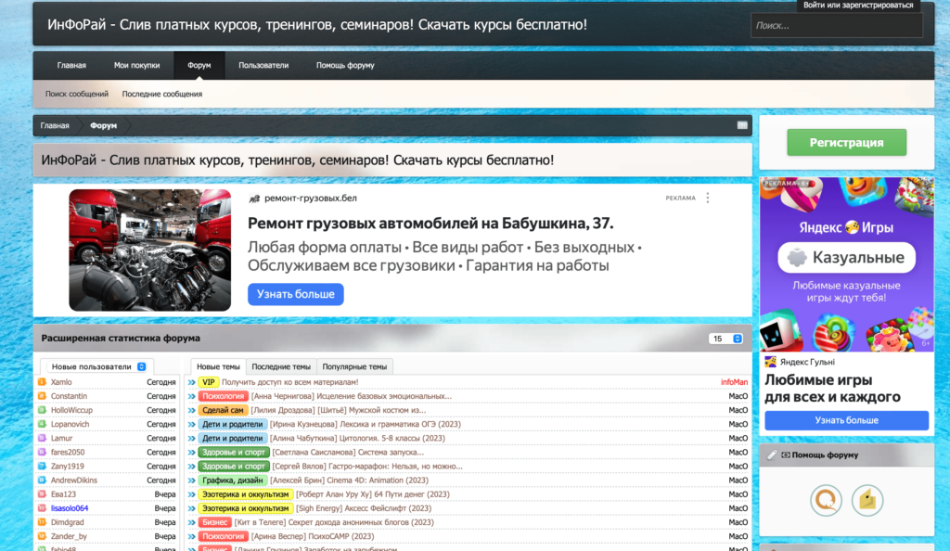Image resolution: width=950 pixels, height=551 pixels.
Task: Click Дети и родители tag on Ирина Кузнецова row
Action: [x=233, y=424]
